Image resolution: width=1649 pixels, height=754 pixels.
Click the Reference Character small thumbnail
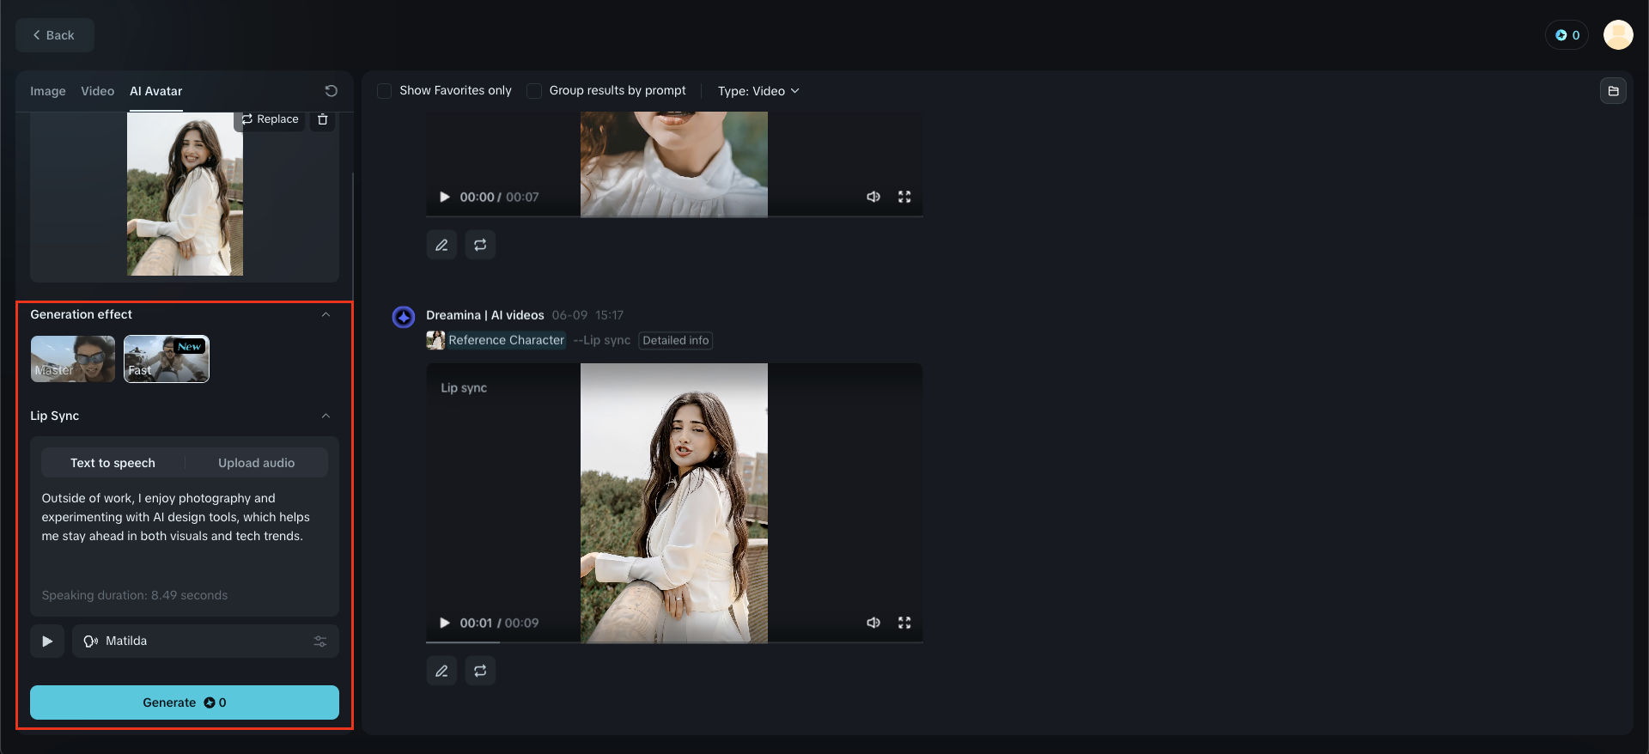(x=435, y=340)
